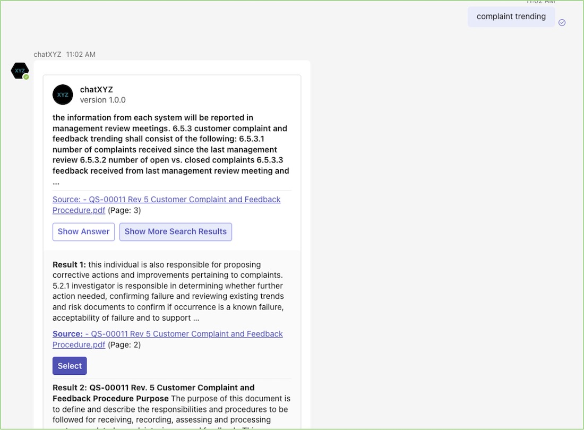Click the round XYZ logo in card
Viewport: 584px width, 430px height.
pyautogui.click(x=63, y=94)
